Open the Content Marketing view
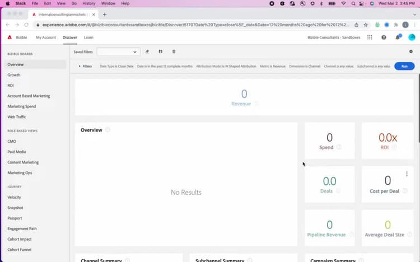This screenshot has height=262, width=420. [23, 162]
